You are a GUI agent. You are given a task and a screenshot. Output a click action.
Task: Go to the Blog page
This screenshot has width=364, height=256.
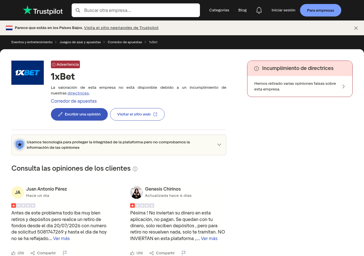tap(243, 10)
